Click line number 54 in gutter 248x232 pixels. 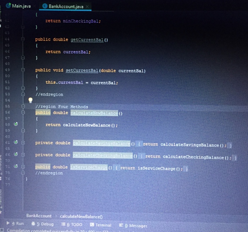pos(7,100)
